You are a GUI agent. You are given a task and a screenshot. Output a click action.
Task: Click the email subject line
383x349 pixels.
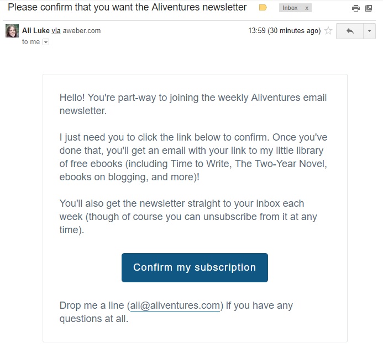pyautogui.click(x=128, y=8)
